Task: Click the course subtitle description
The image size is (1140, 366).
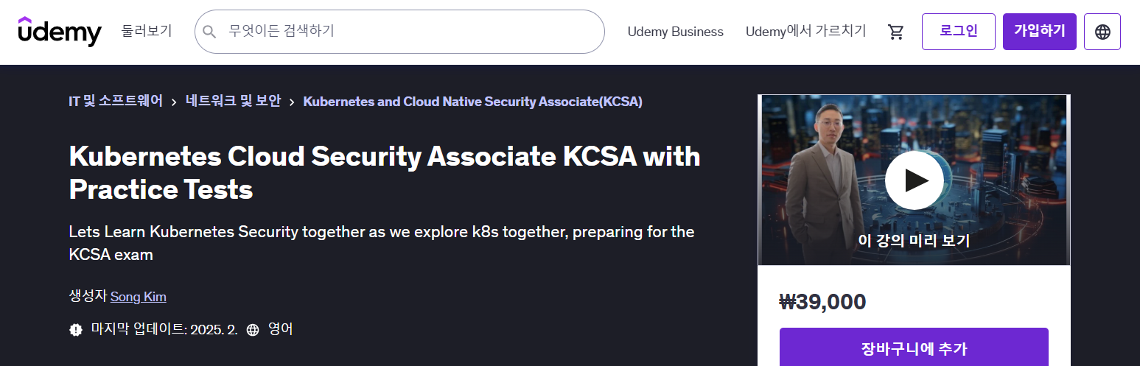Action: click(382, 243)
